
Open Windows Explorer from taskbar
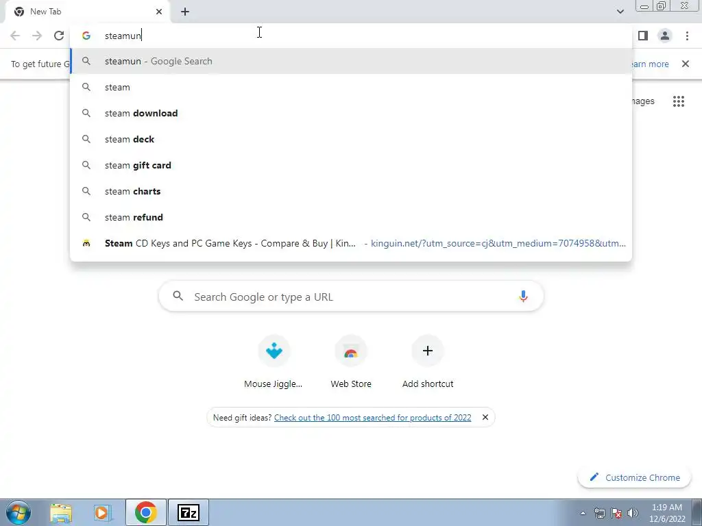pyautogui.click(x=61, y=512)
